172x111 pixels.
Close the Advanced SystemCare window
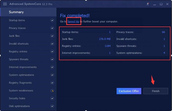pyautogui.click(x=167, y=4)
